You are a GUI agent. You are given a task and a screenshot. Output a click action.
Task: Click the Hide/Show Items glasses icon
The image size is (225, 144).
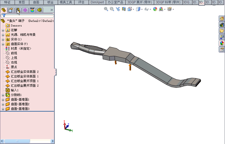point(146,9)
